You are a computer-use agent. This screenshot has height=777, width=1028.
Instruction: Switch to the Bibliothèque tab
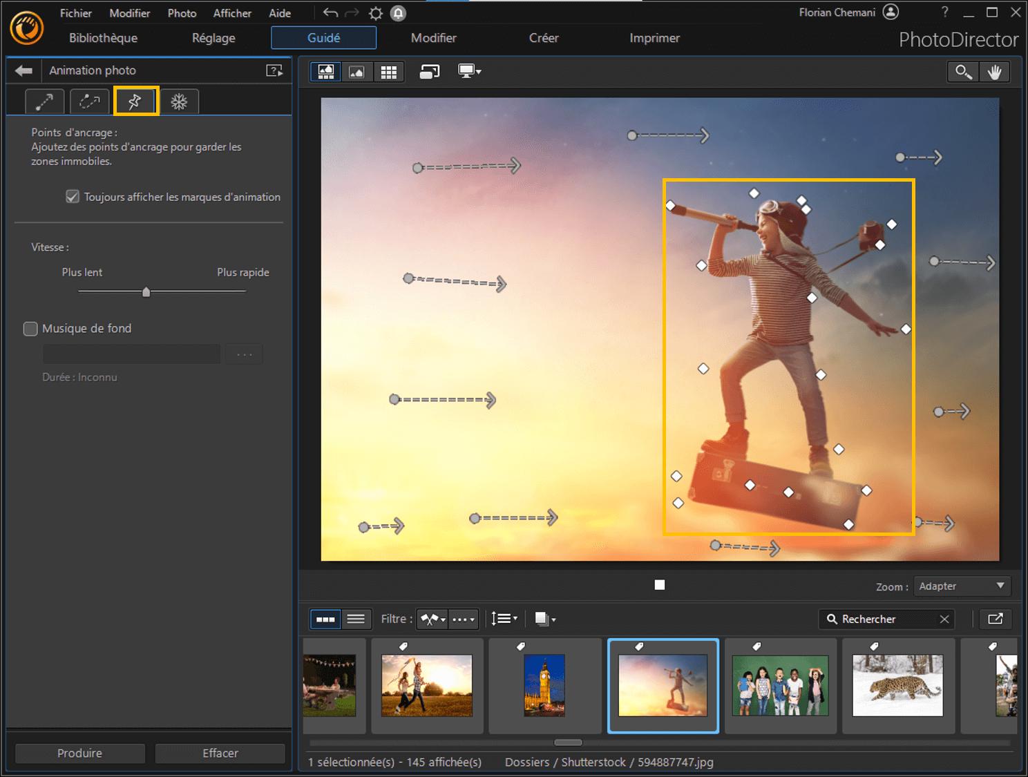tap(102, 38)
